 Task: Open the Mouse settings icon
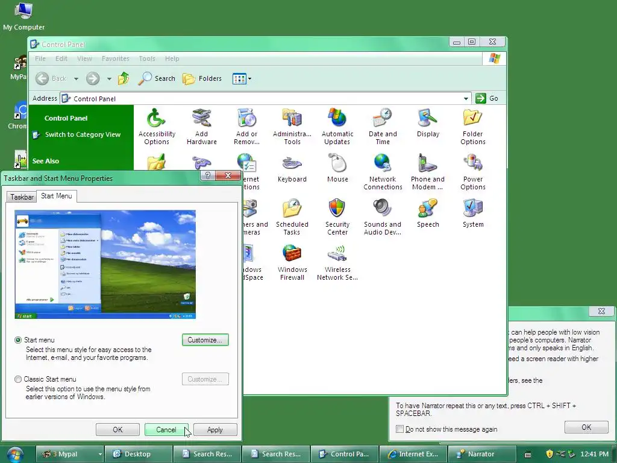click(x=337, y=168)
